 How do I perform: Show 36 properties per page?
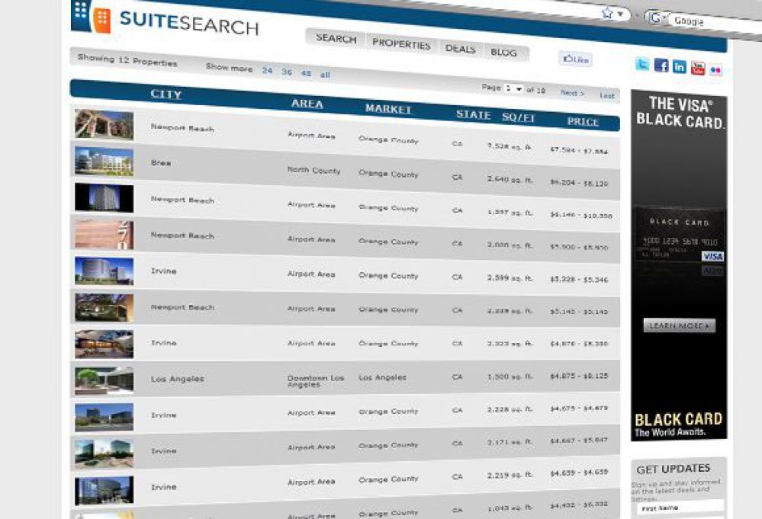[287, 72]
